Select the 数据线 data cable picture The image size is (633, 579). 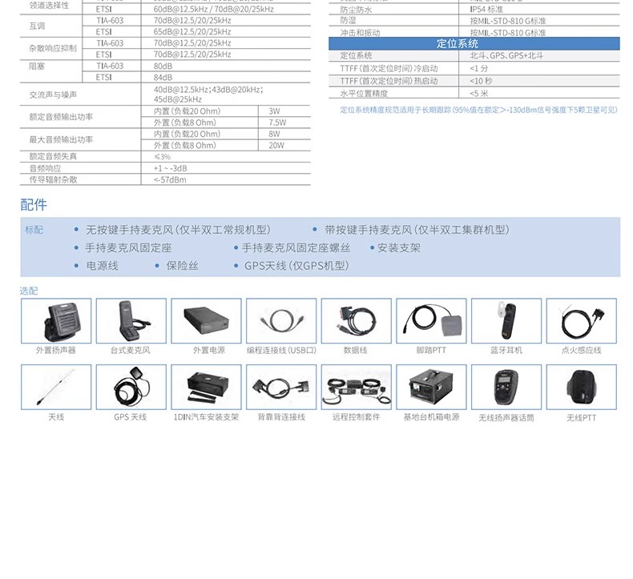click(x=356, y=321)
